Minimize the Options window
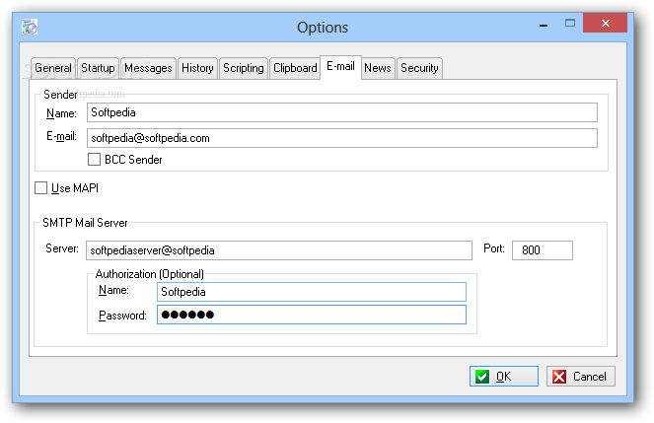Image resolution: width=654 pixels, height=423 pixels. pyautogui.click(x=544, y=25)
